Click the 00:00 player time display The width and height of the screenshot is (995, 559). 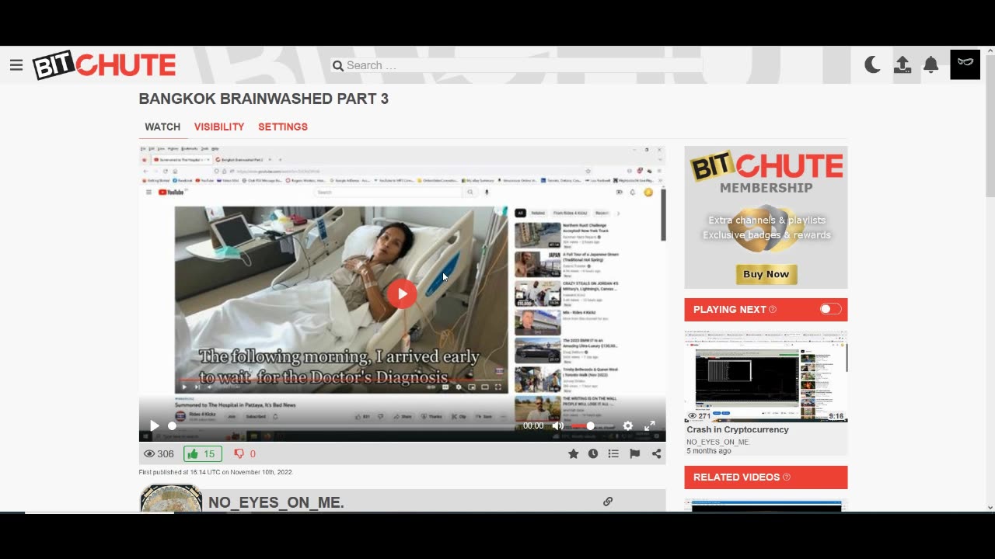point(533,425)
